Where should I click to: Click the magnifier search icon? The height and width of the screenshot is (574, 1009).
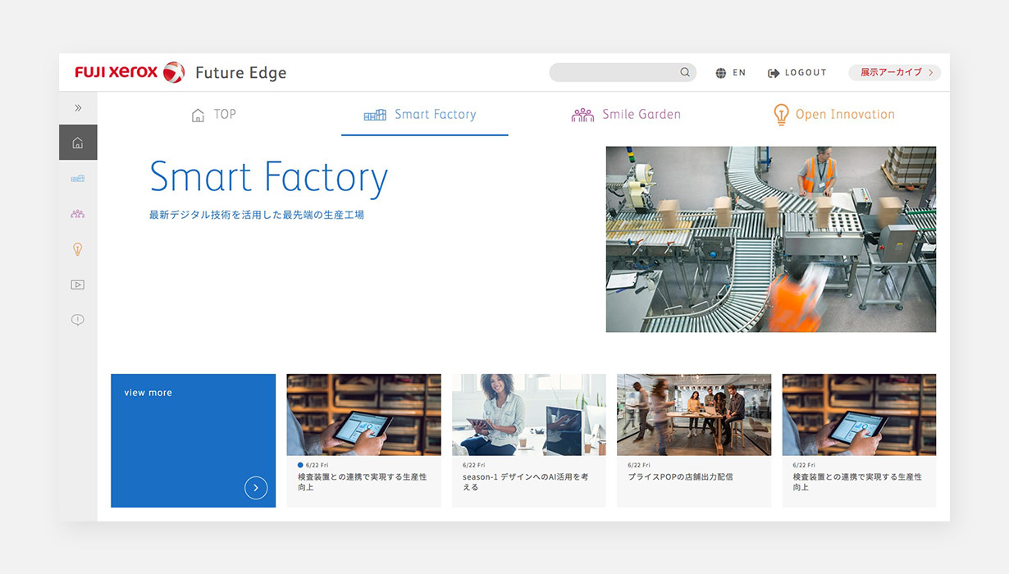coord(685,72)
